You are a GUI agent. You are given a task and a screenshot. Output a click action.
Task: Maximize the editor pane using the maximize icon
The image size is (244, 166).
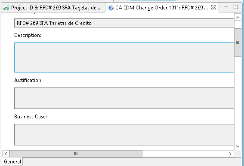[x=236, y=7]
